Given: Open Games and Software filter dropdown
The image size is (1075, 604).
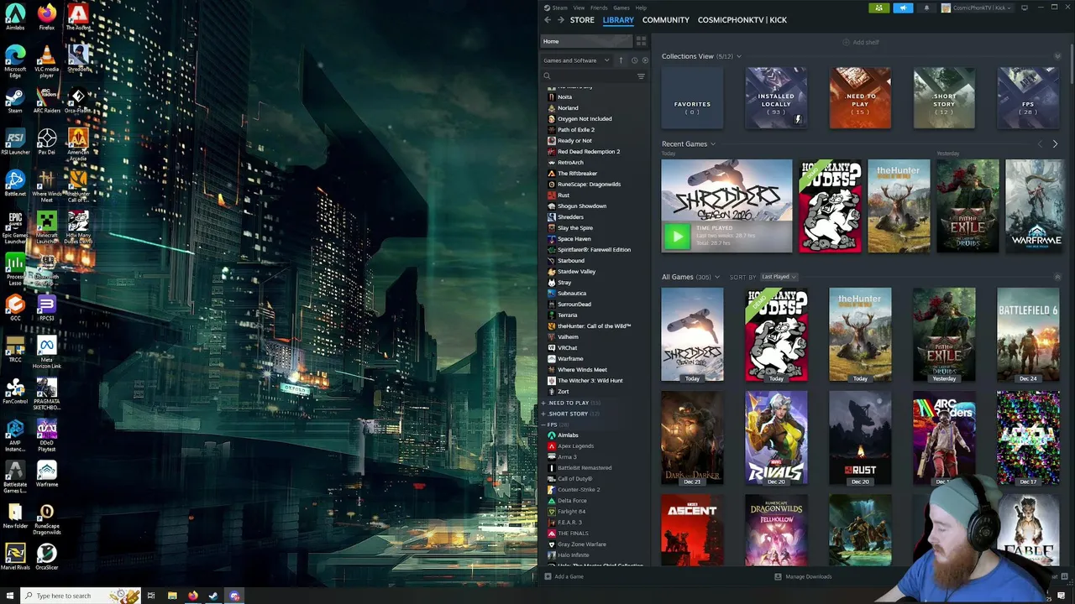Looking at the screenshot, I should [x=576, y=60].
